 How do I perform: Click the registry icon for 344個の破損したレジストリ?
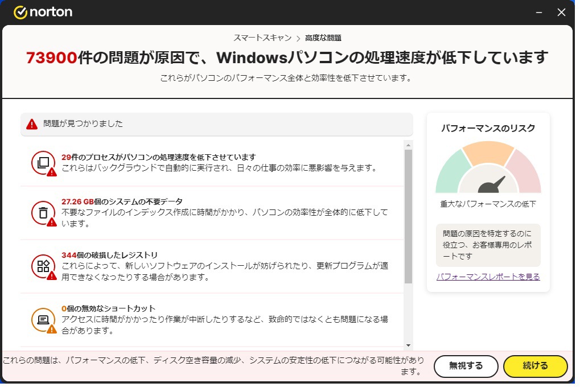click(44, 266)
